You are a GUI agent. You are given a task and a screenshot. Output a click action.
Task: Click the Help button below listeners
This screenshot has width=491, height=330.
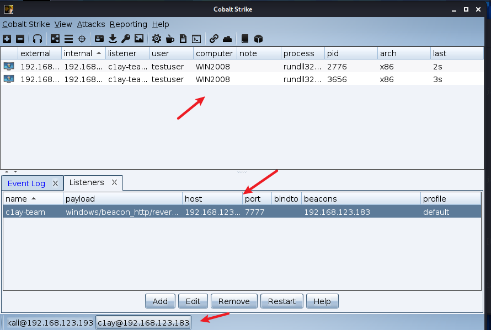(322, 301)
